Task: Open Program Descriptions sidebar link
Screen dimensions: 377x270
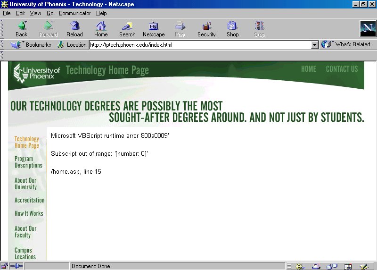Action: click(x=28, y=162)
